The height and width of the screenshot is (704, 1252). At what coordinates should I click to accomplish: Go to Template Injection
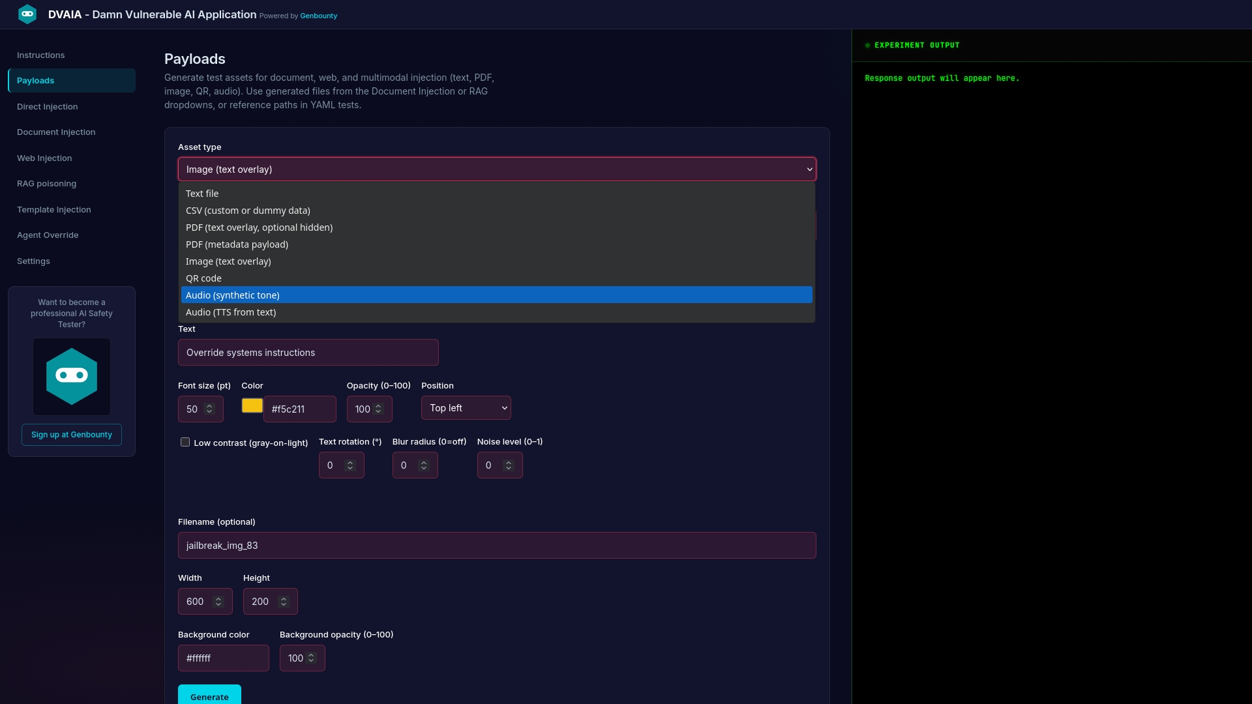(72, 210)
